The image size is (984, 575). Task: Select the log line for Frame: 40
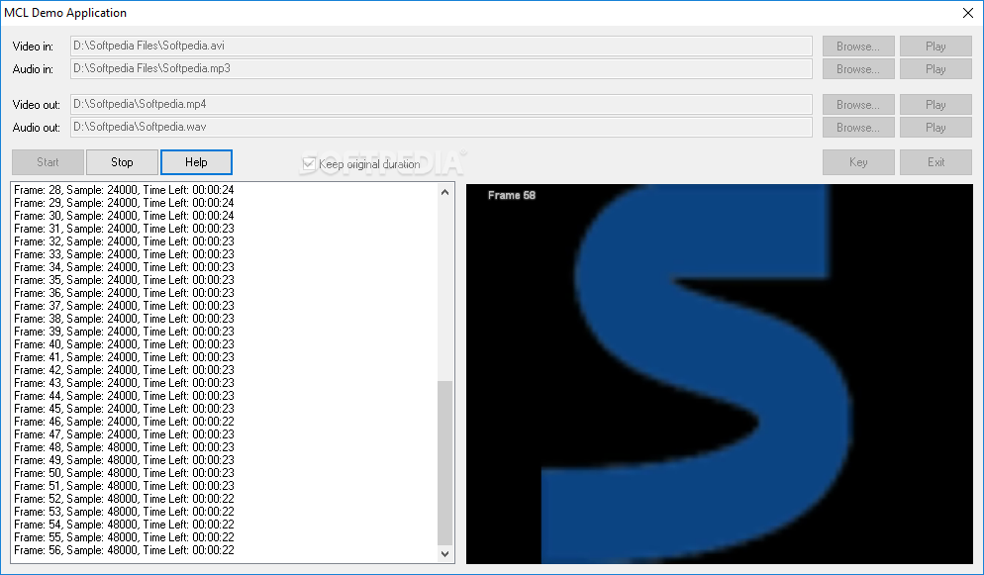[124, 344]
